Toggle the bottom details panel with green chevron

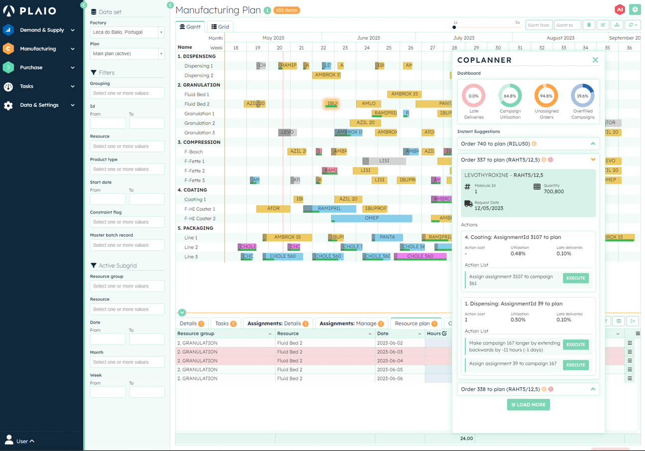coord(182,313)
